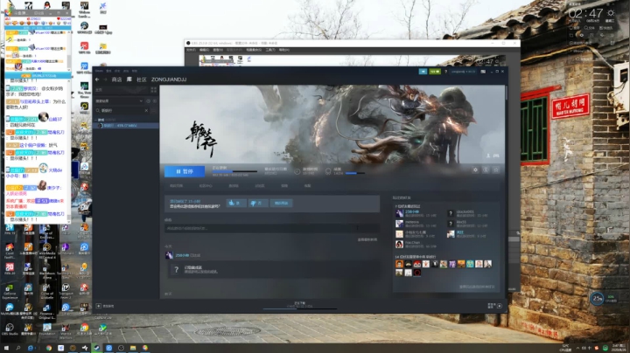Click 稍后再说 to postpone review
Screen dimensions: 630x353
click(x=281, y=203)
